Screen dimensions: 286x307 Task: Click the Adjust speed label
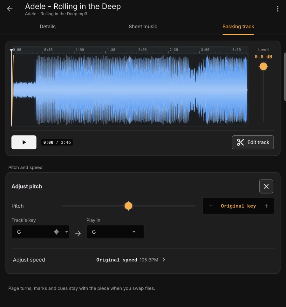click(29, 260)
